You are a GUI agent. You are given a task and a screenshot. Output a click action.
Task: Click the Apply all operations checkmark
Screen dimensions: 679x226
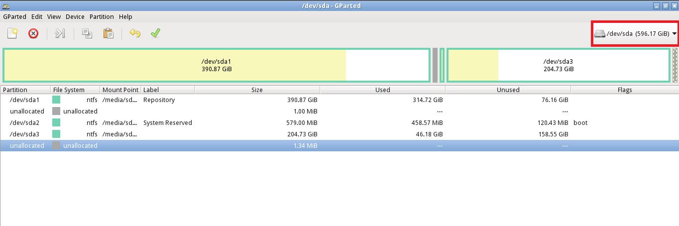click(155, 33)
